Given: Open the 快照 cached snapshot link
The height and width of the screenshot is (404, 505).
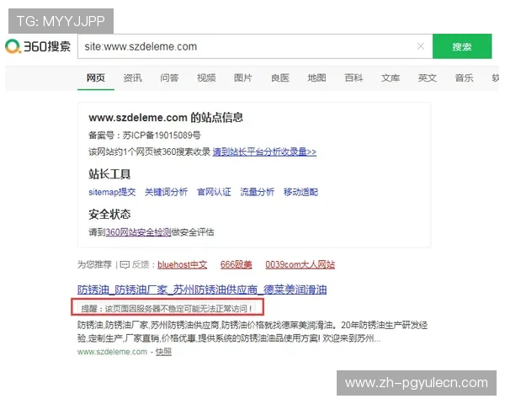Looking at the screenshot, I should coord(163,352).
